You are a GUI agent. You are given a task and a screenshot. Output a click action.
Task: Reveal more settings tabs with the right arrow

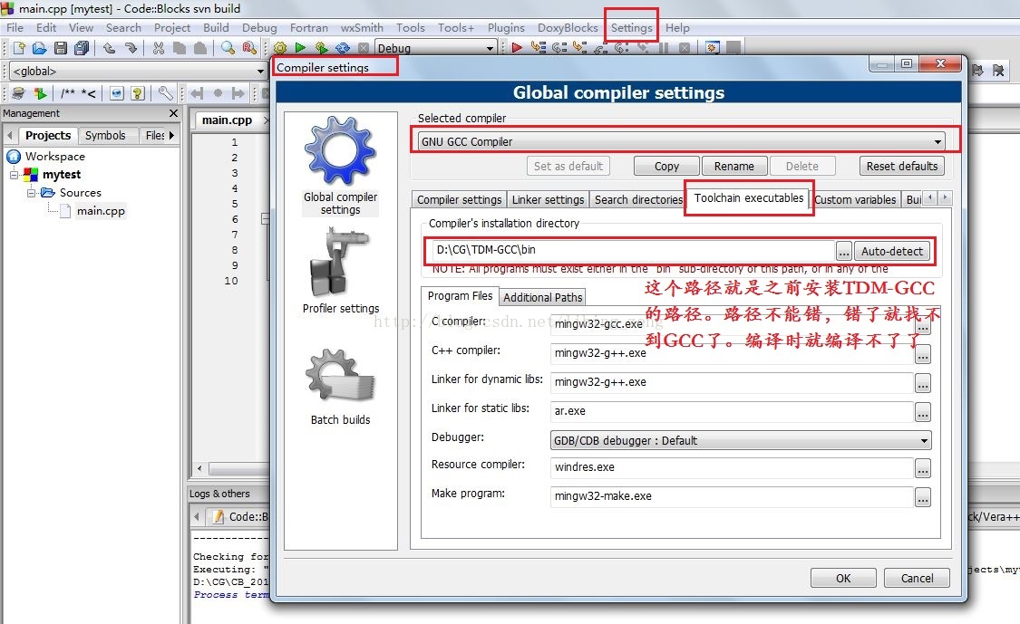pyautogui.click(x=945, y=197)
